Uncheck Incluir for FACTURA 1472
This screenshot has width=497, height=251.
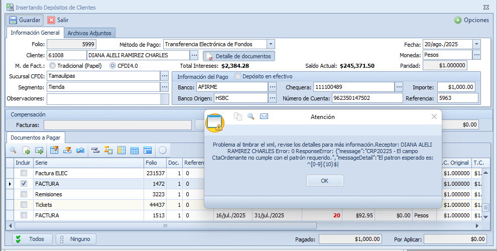tap(24, 184)
